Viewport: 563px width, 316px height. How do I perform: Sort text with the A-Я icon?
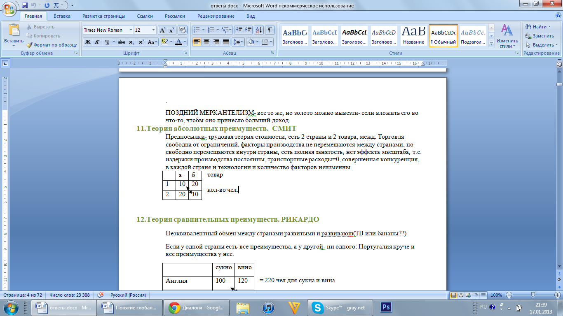pyautogui.click(x=259, y=30)
